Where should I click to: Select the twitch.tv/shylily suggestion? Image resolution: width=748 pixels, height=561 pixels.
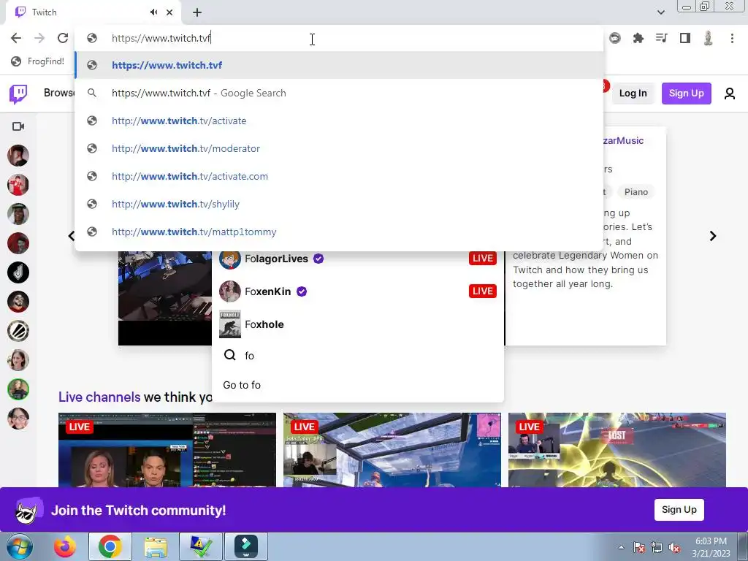(x=339, y=204)
